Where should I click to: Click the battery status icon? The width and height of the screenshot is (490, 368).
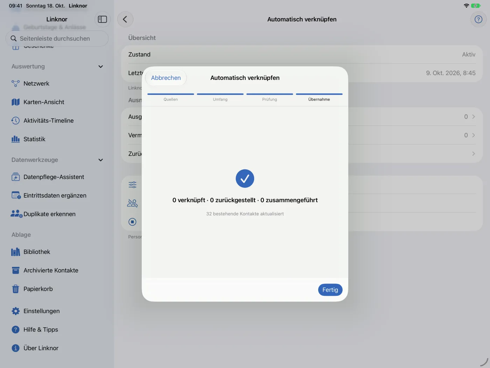point(476,6)
